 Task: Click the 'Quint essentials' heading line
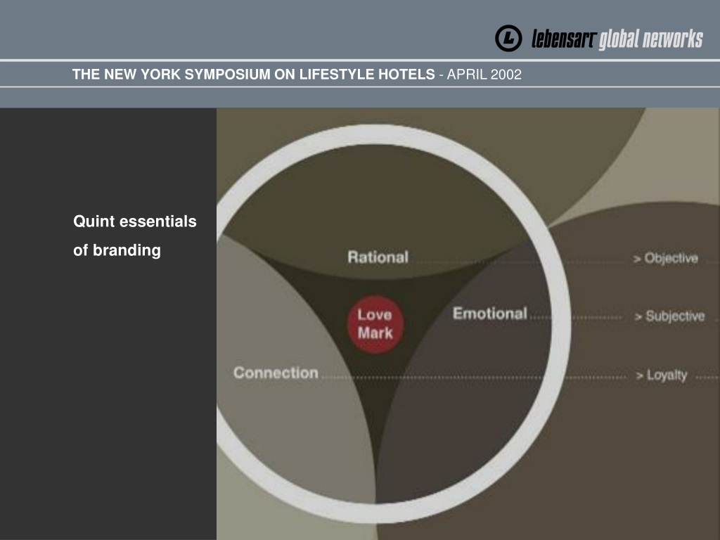(135, 221)
